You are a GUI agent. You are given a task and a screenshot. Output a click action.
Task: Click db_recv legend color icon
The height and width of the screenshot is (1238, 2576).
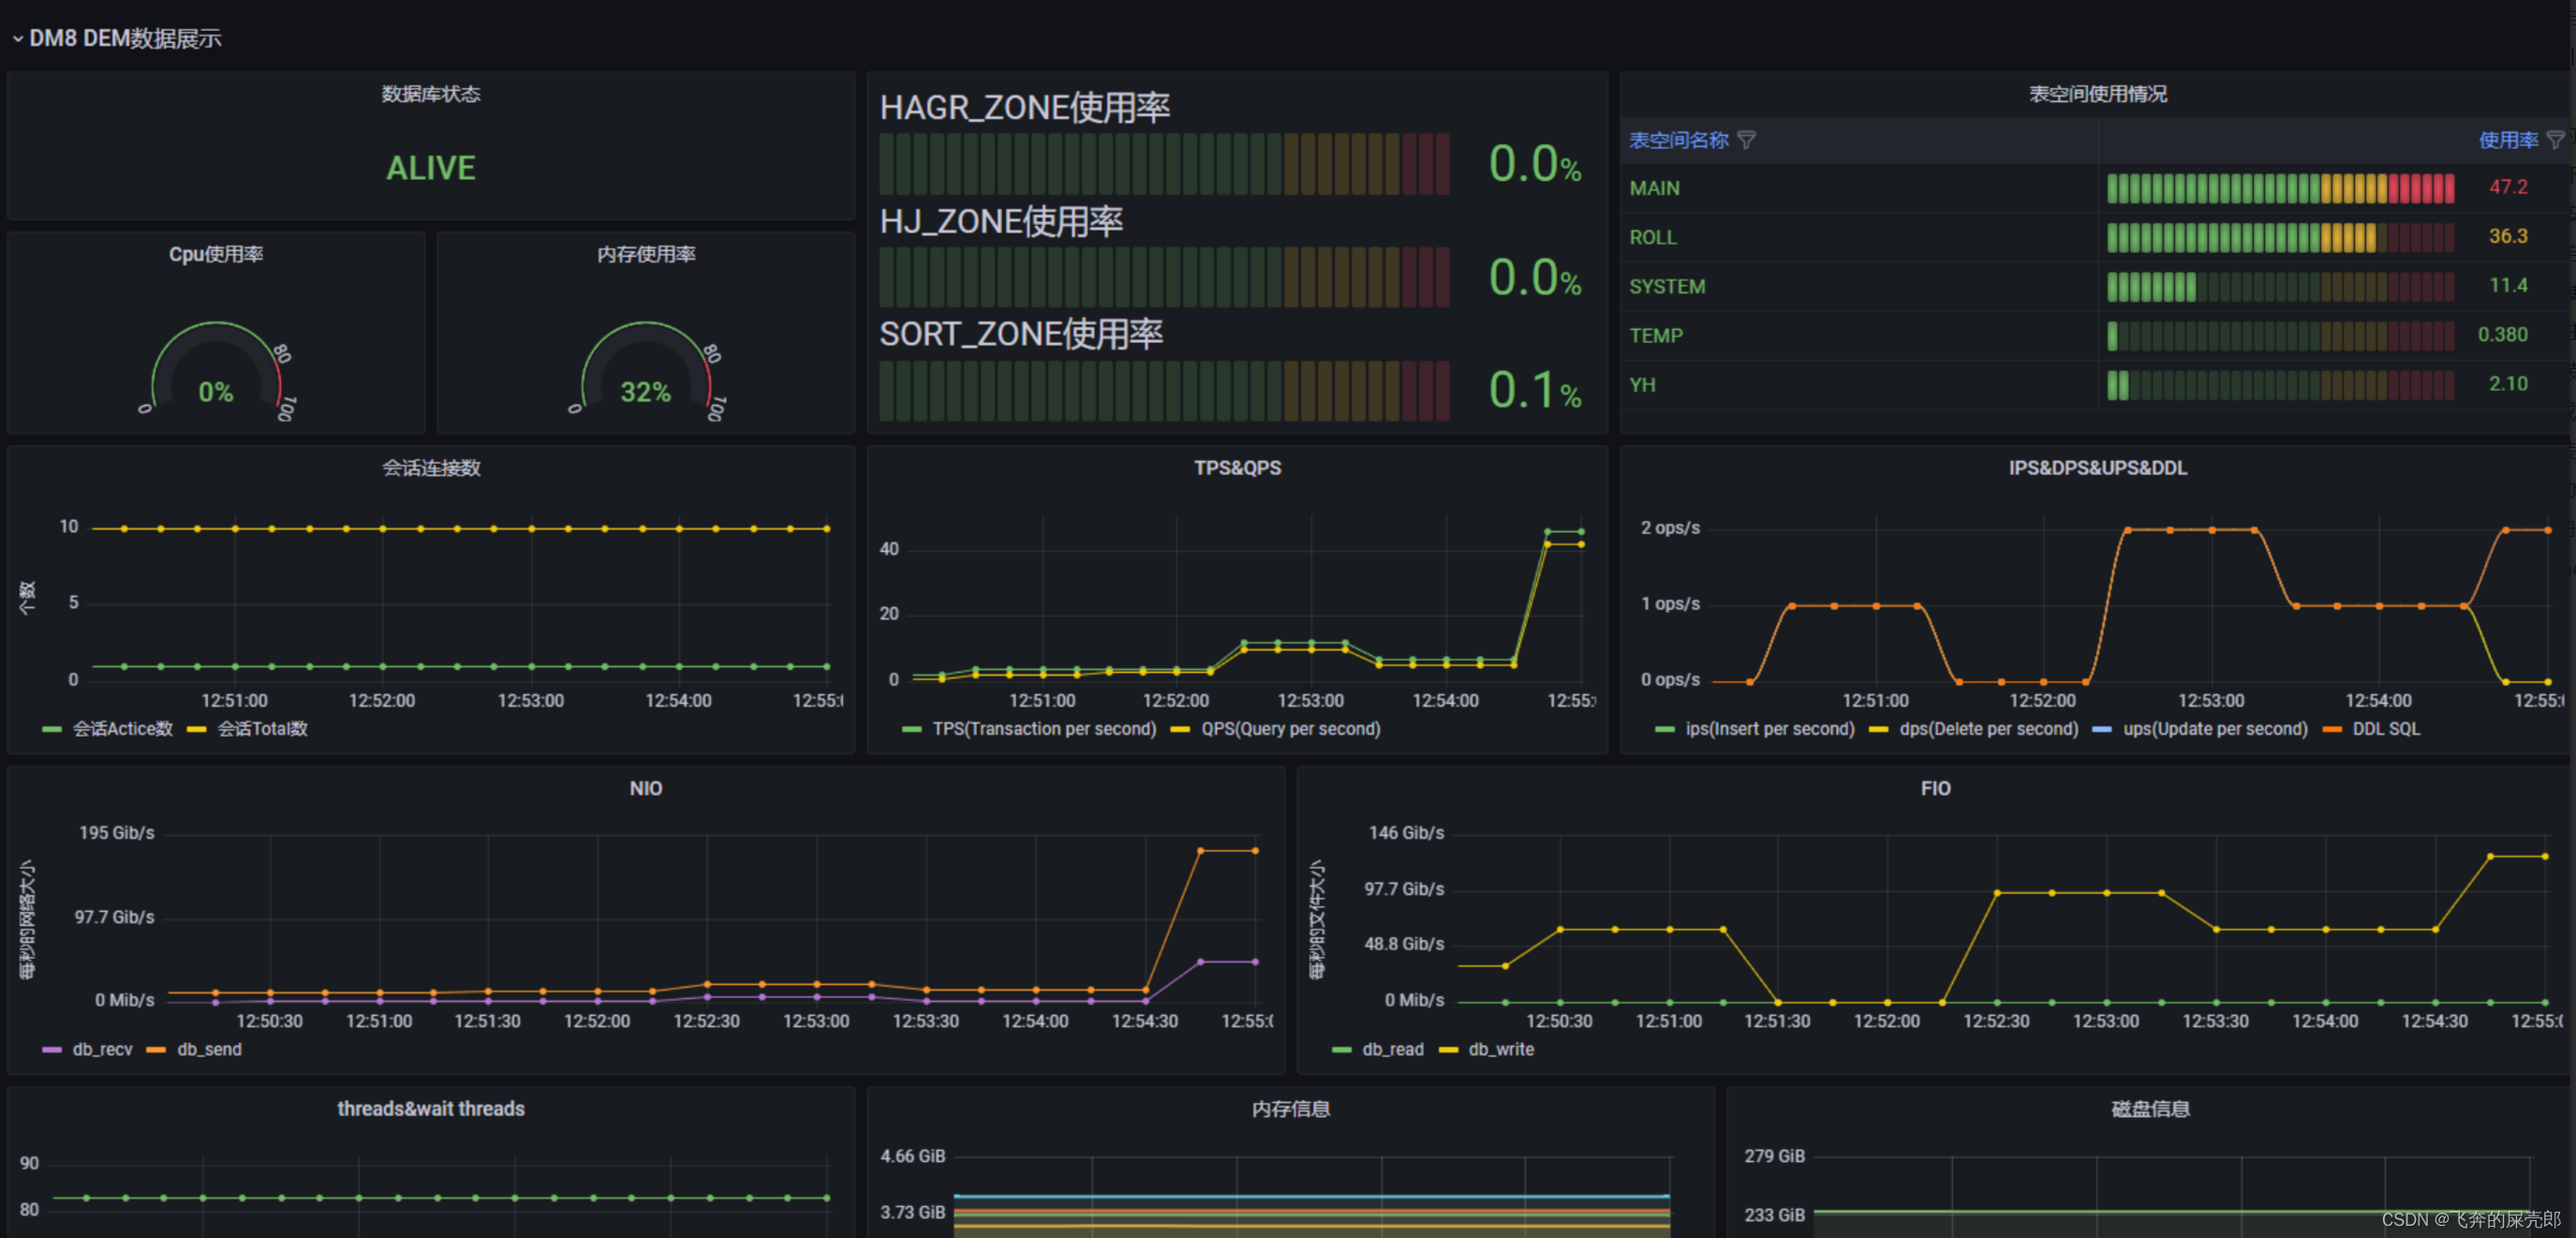click(x=52, y=1050)
